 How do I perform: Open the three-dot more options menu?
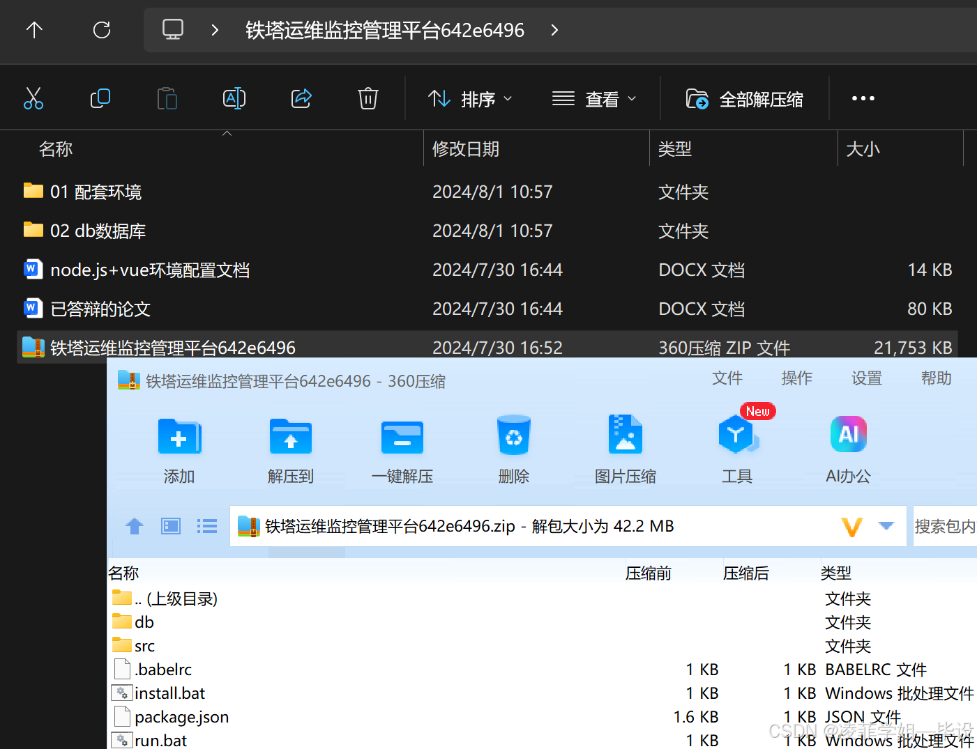[x=863, y=98]
